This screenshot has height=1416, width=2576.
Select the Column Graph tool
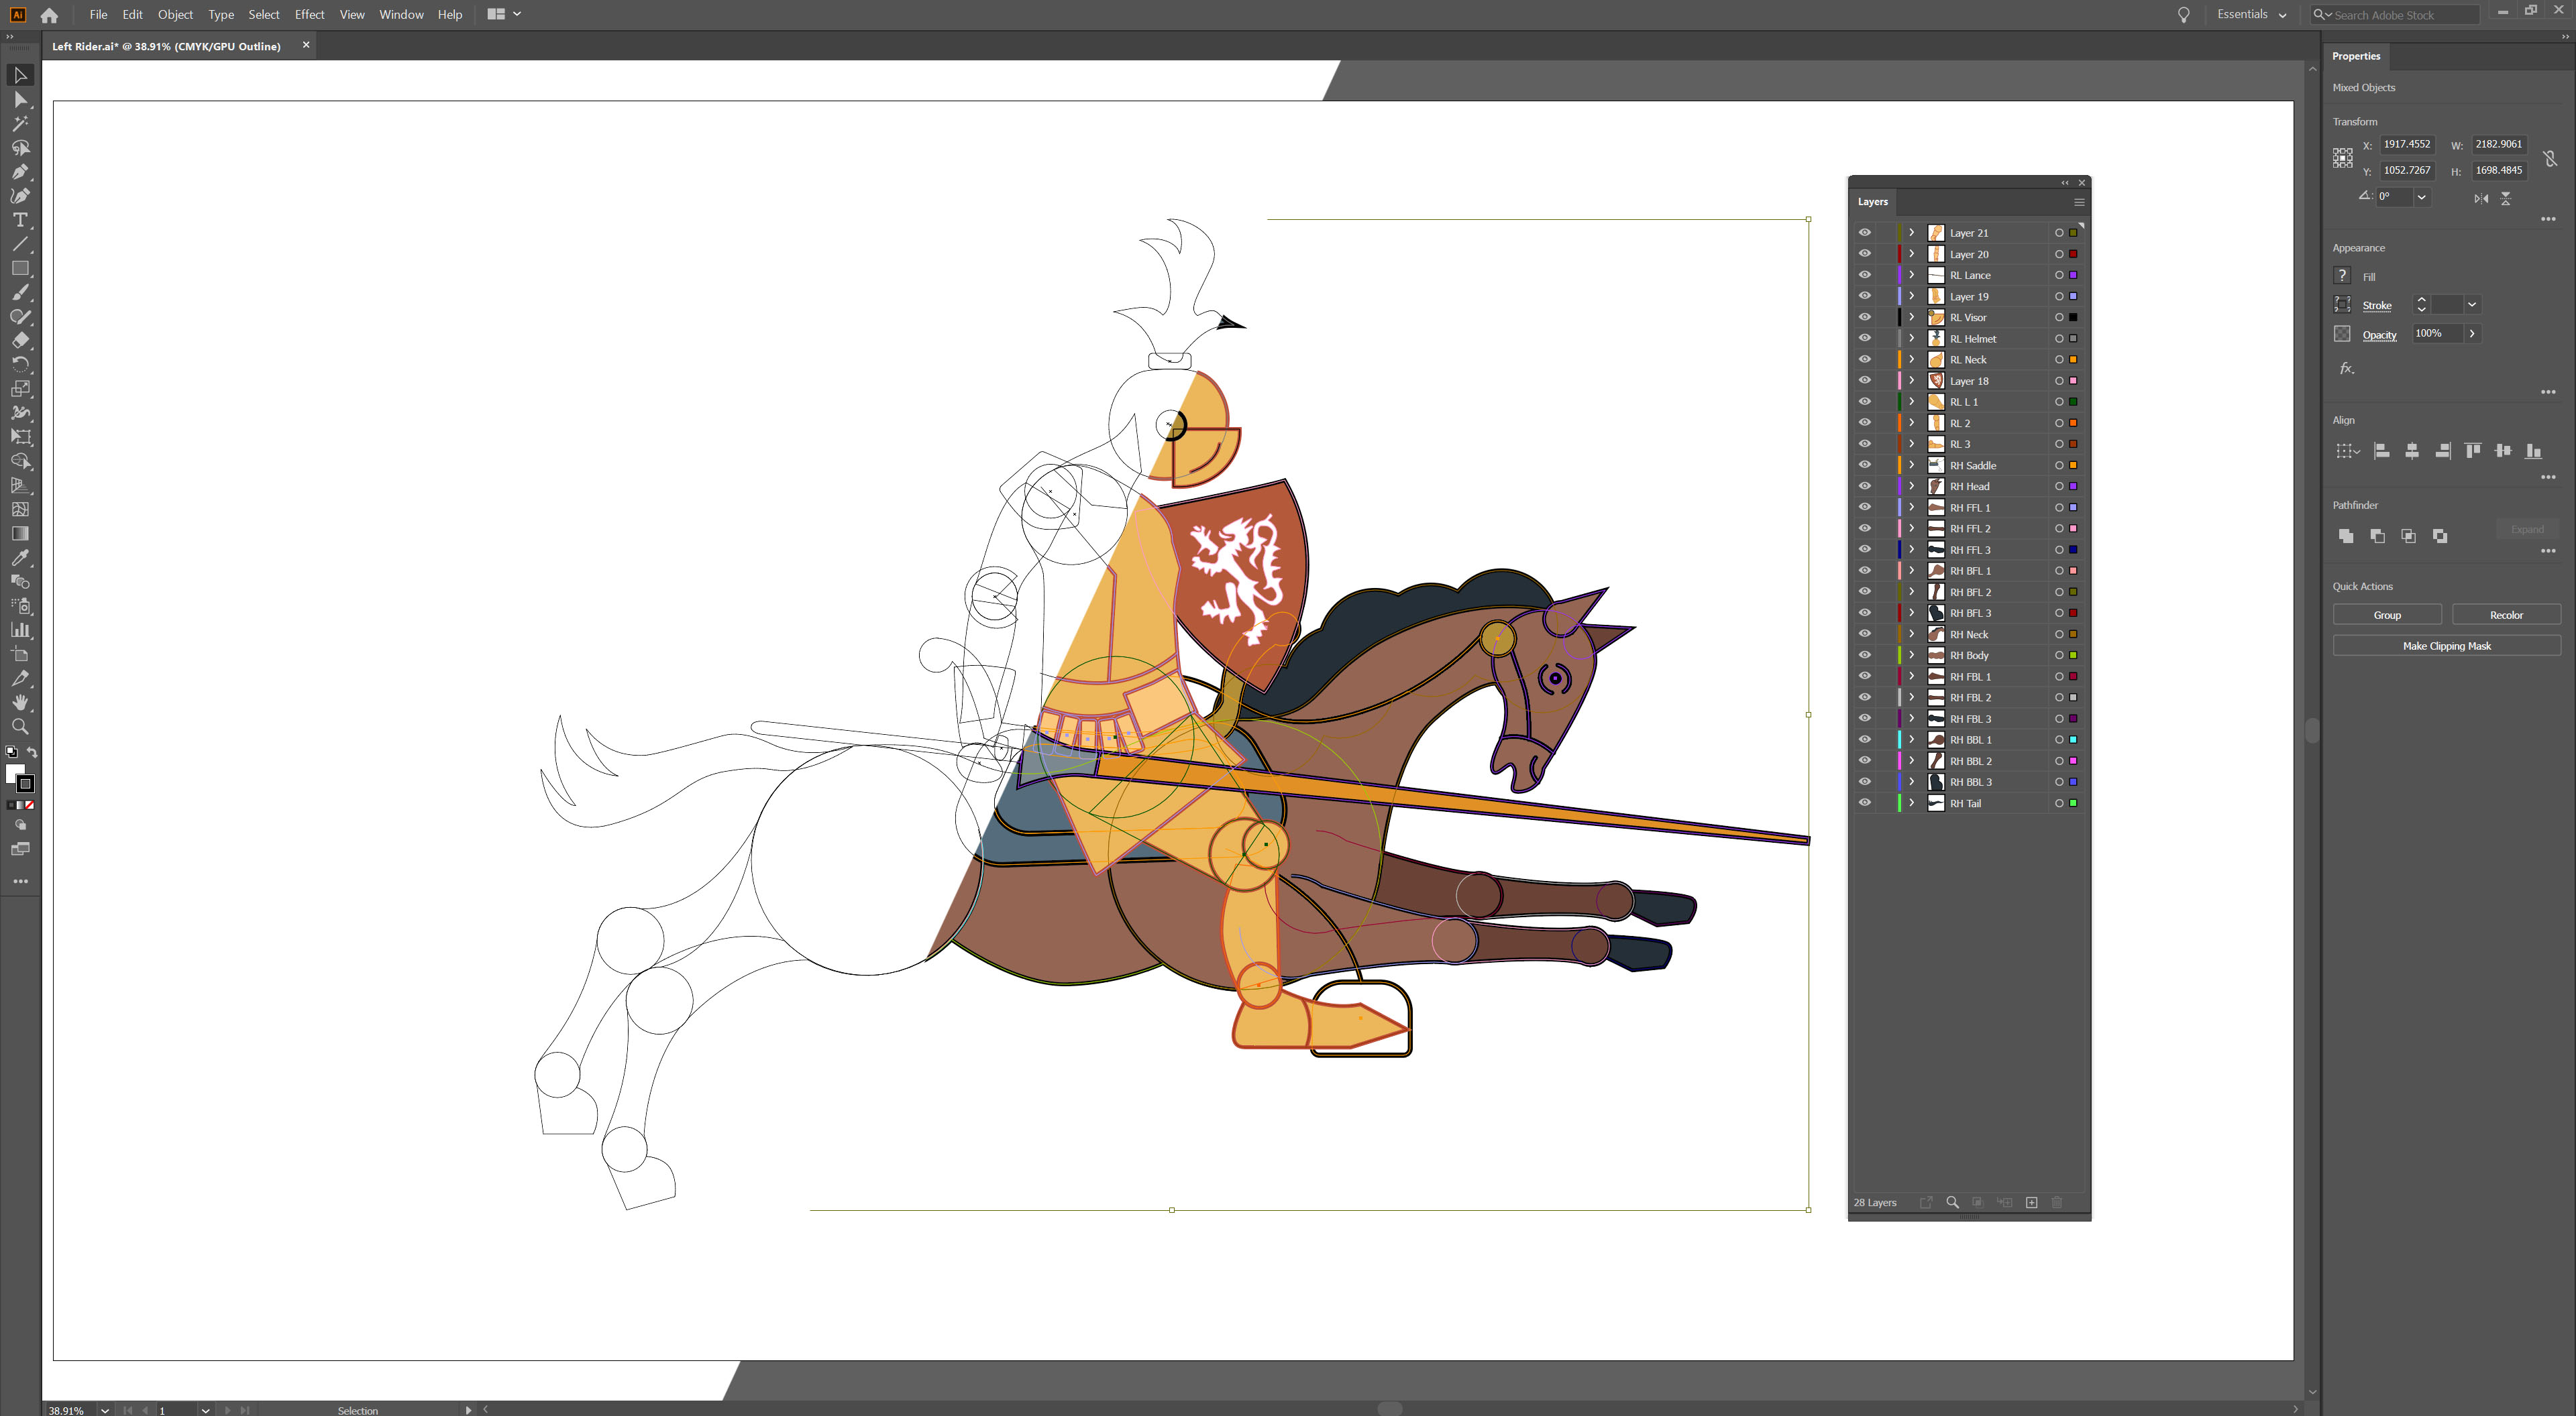[20, 630]
